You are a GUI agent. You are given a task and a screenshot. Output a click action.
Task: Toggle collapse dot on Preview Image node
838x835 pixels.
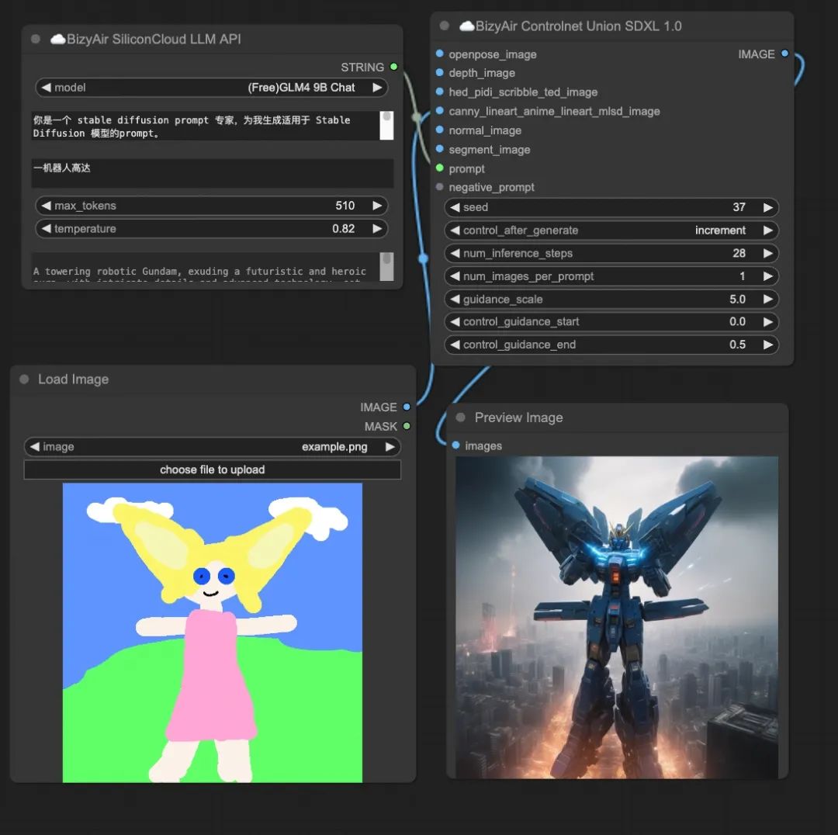click(x=461, y=417)
